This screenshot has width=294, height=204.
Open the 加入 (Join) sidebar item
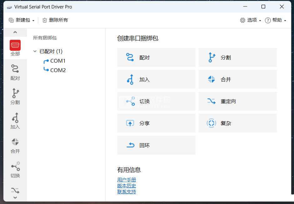pyautogui.click(x=15, y=121)
